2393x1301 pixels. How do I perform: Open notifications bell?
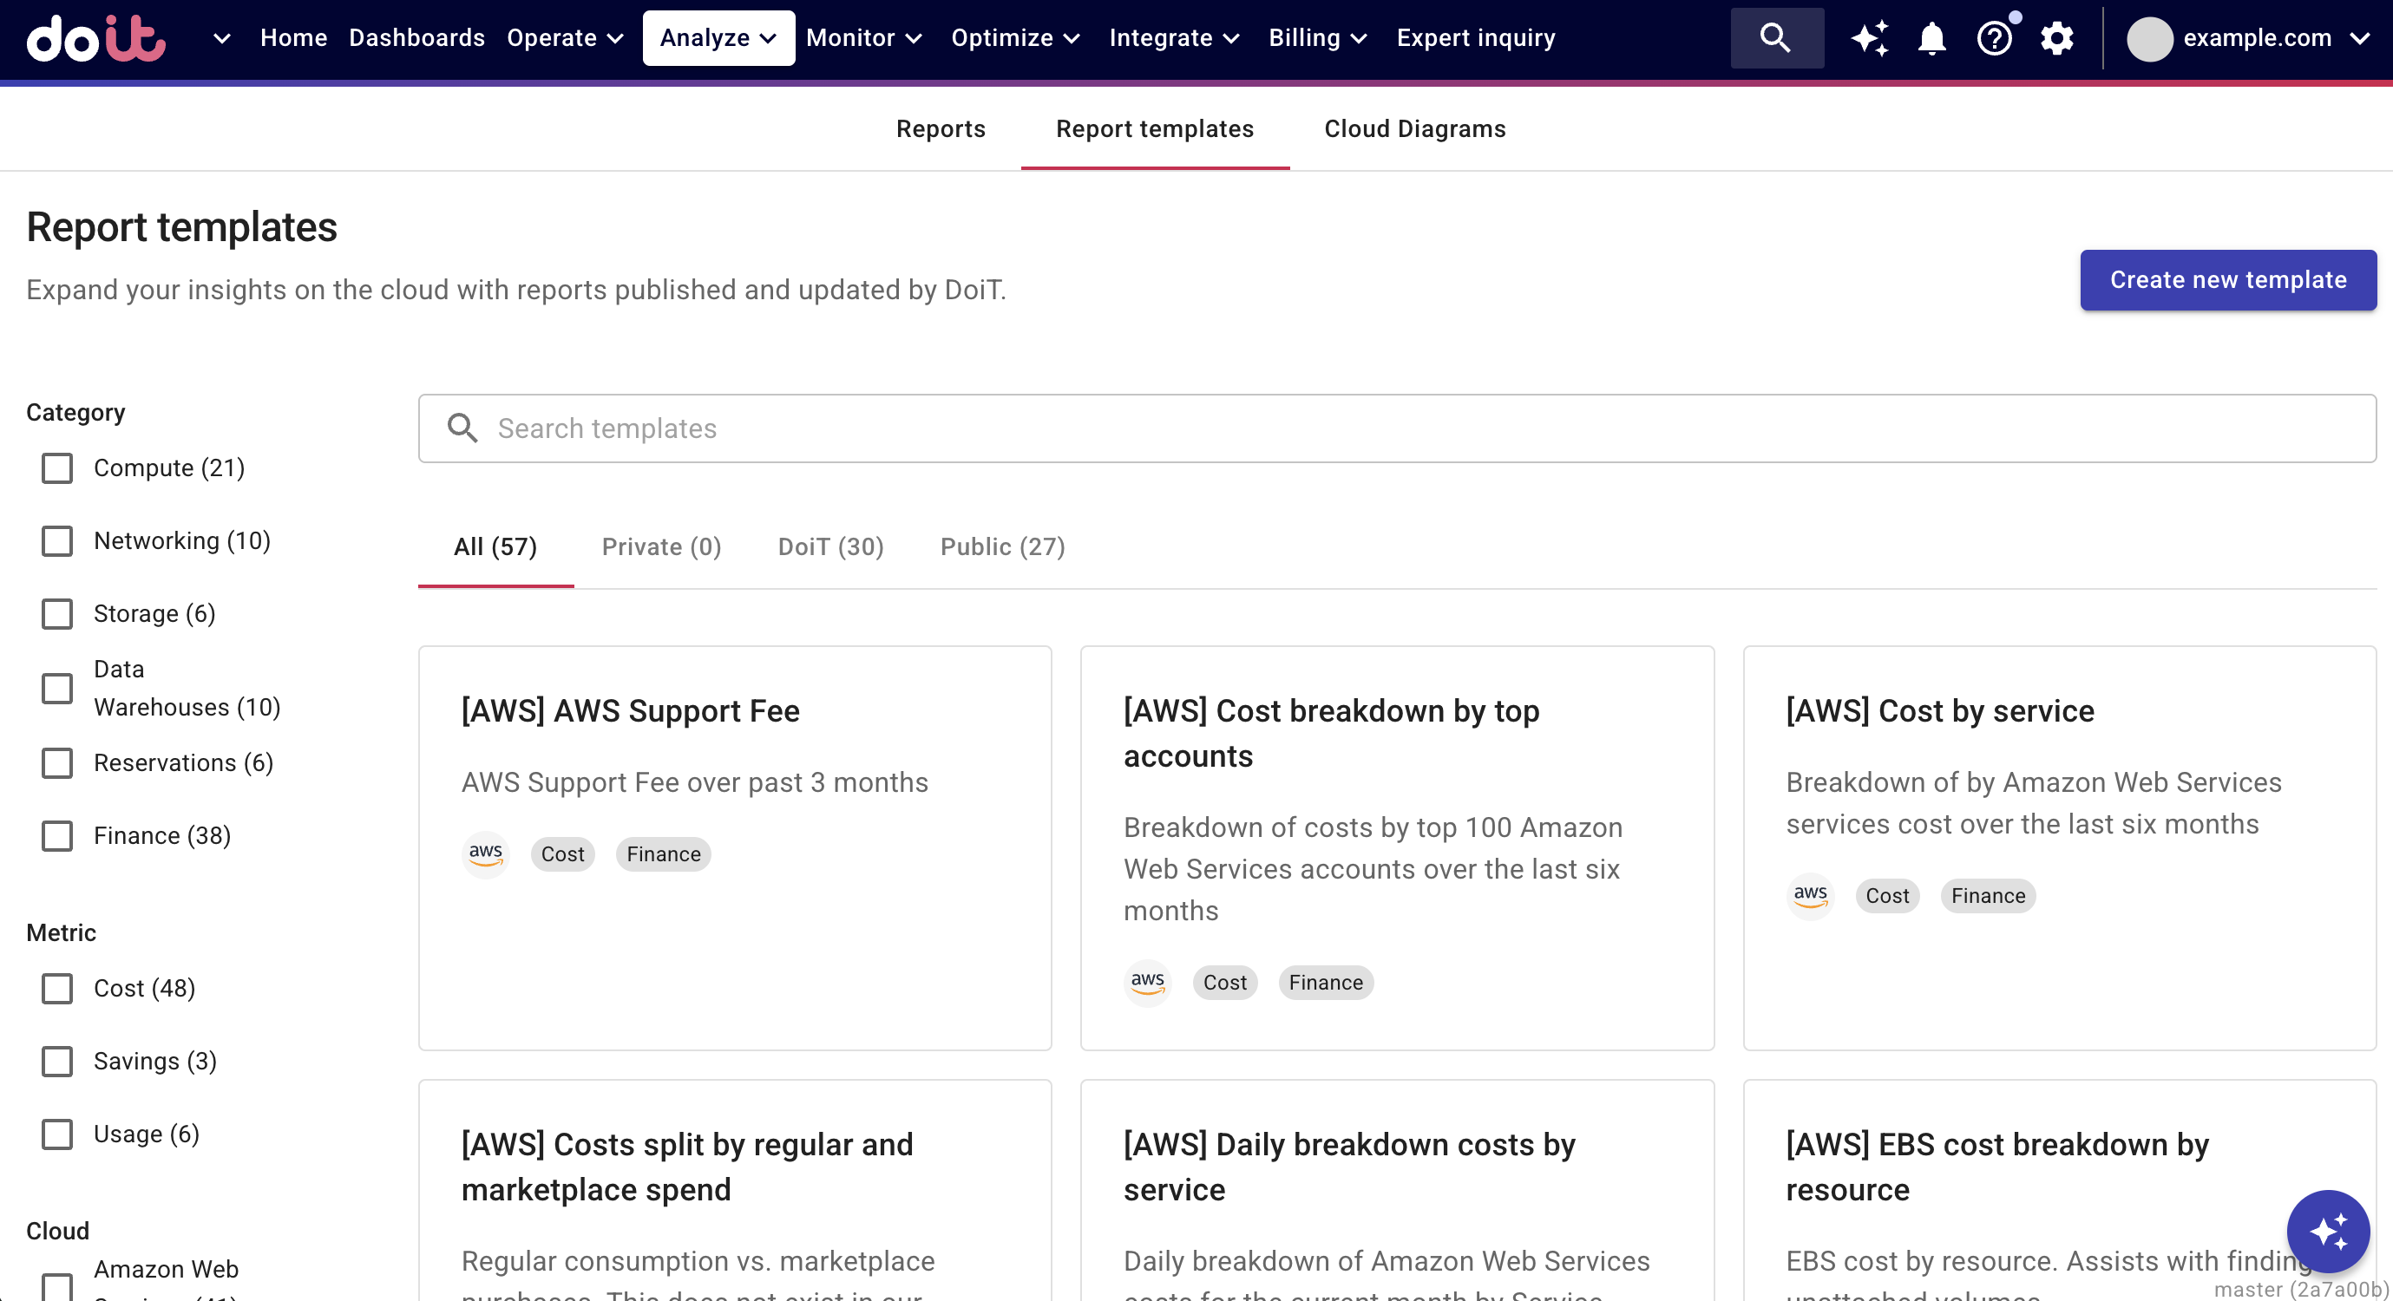click(x=1932, y=38)
